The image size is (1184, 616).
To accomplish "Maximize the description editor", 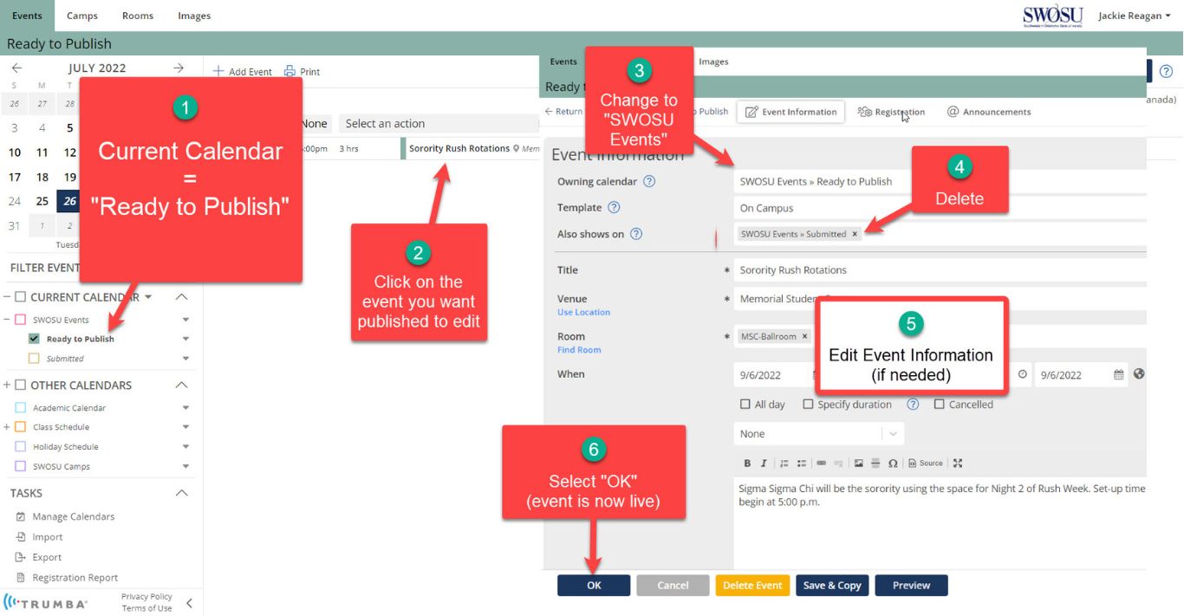I will point(958,464).
